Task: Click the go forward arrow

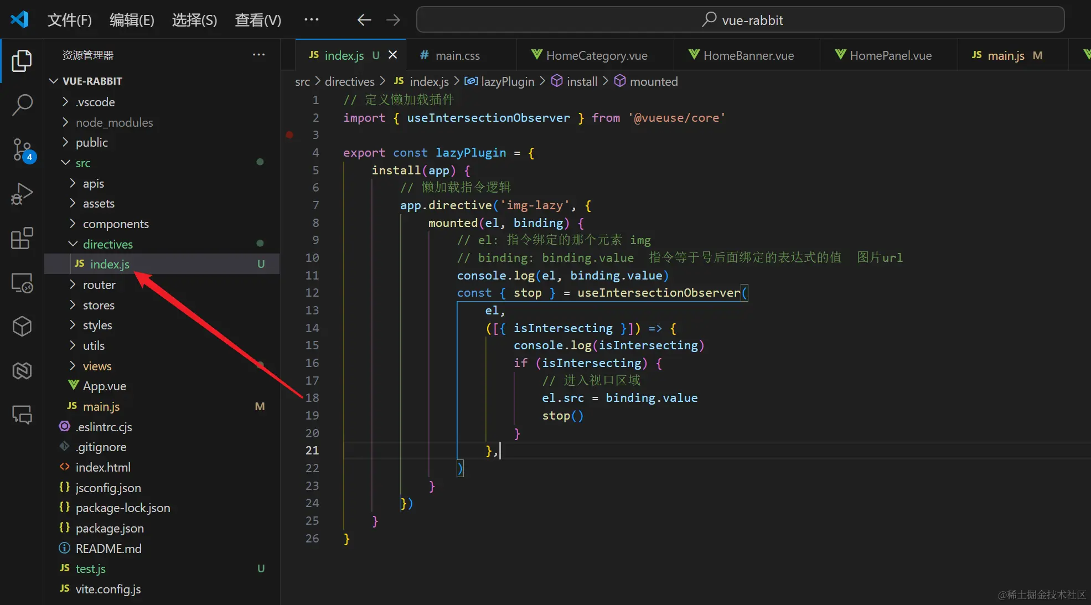Action: [393, 20]
